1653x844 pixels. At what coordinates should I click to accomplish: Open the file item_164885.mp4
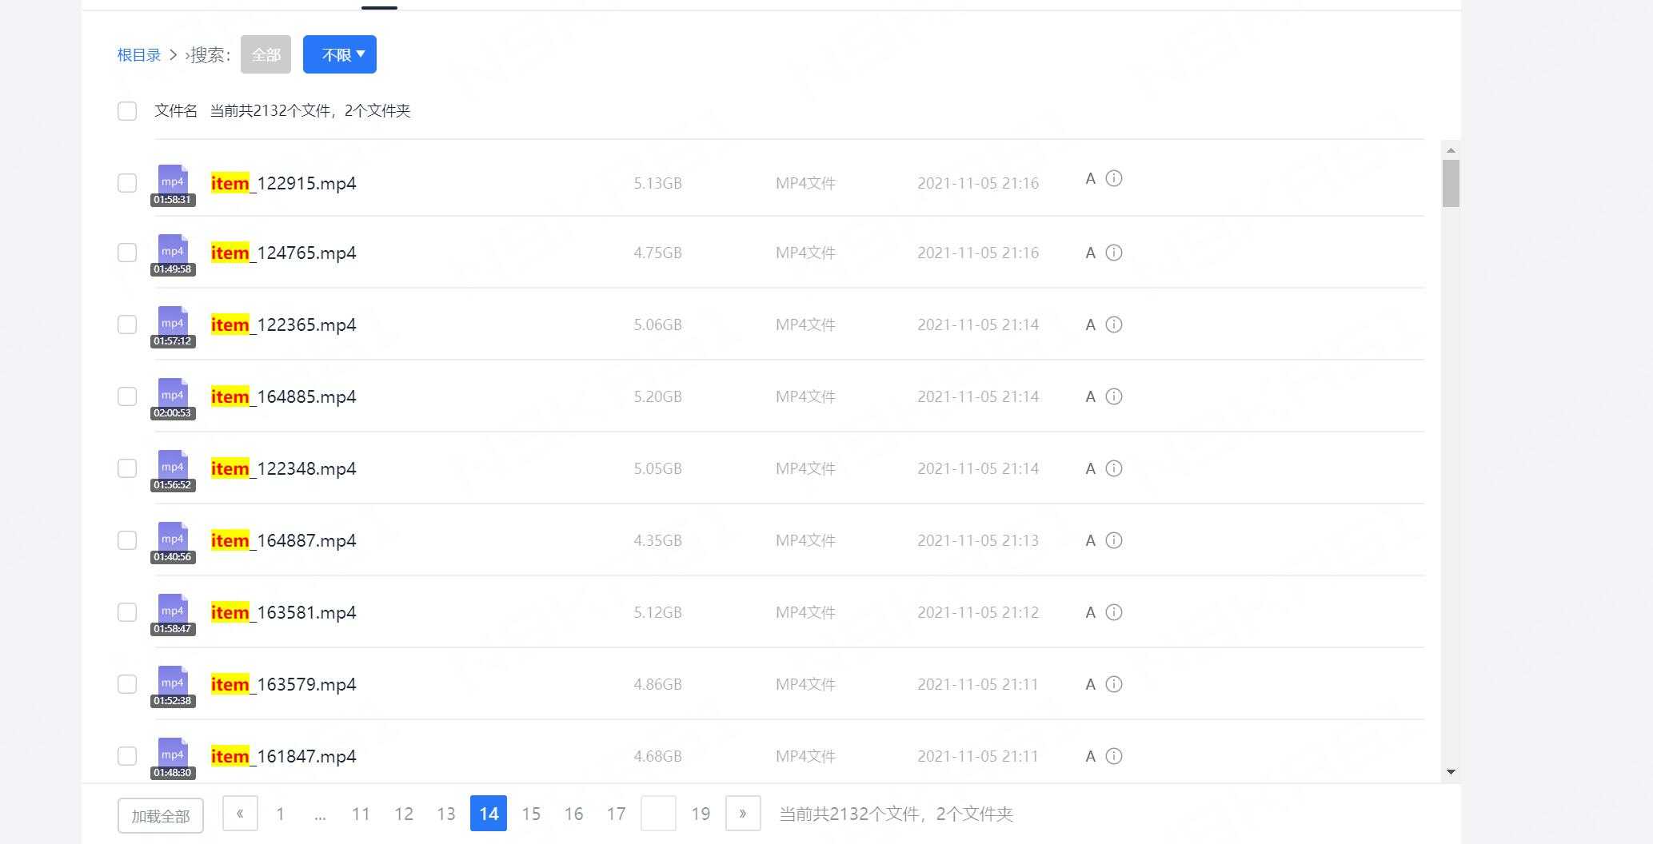(x=283, y=396)
